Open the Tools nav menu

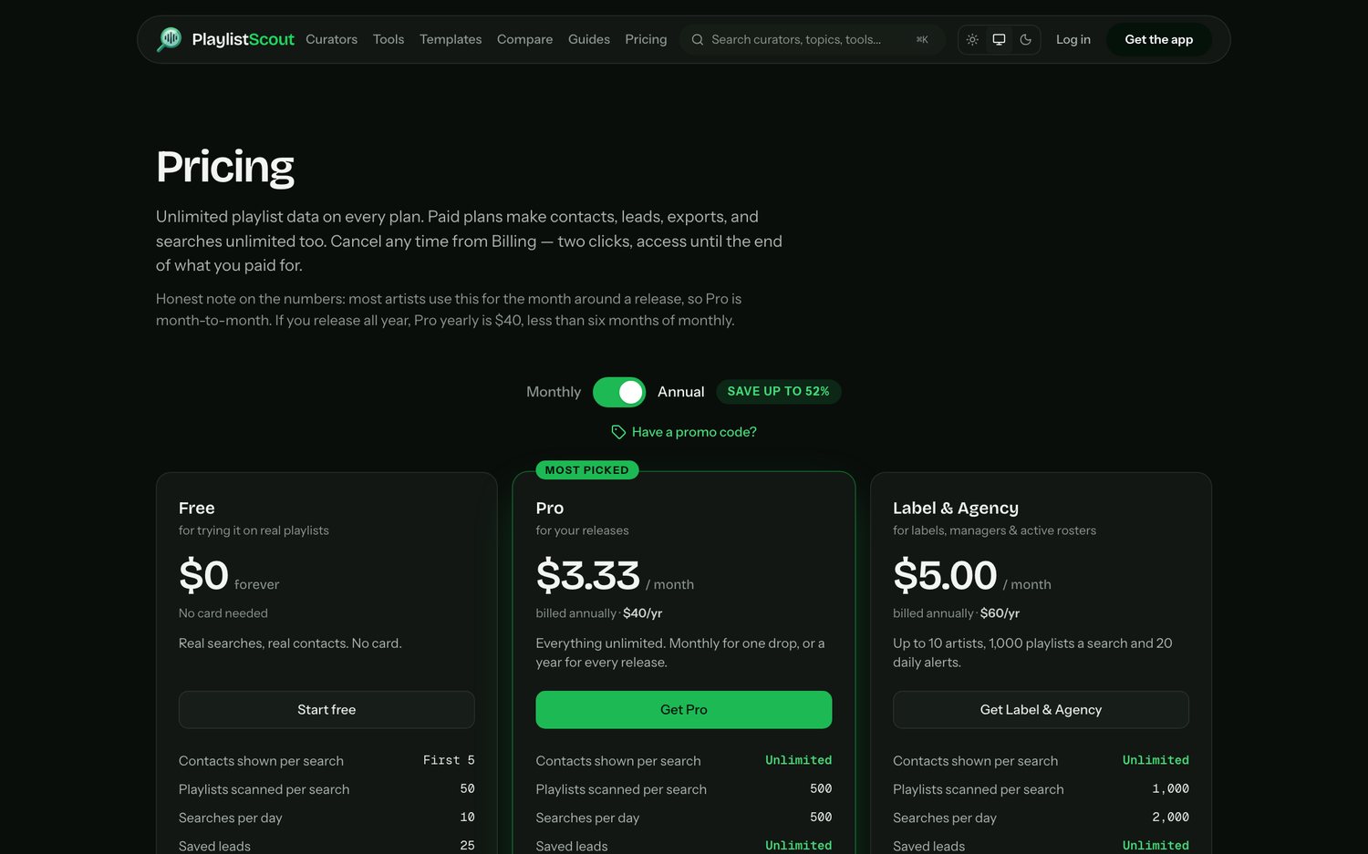pyautogui.click(x=389, y=39)
